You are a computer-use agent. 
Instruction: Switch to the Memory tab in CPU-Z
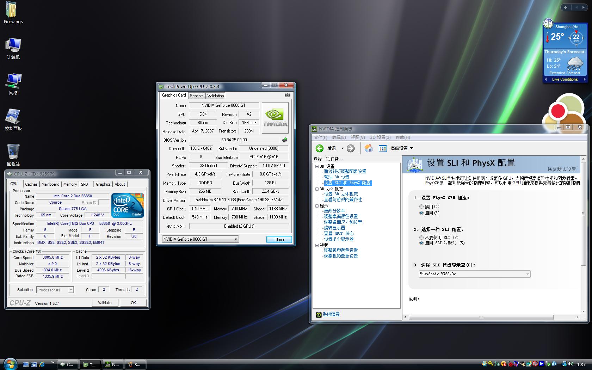[70, 184]
